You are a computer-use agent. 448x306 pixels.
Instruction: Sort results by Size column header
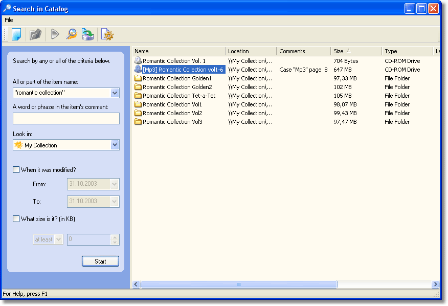tap(356, 51)
